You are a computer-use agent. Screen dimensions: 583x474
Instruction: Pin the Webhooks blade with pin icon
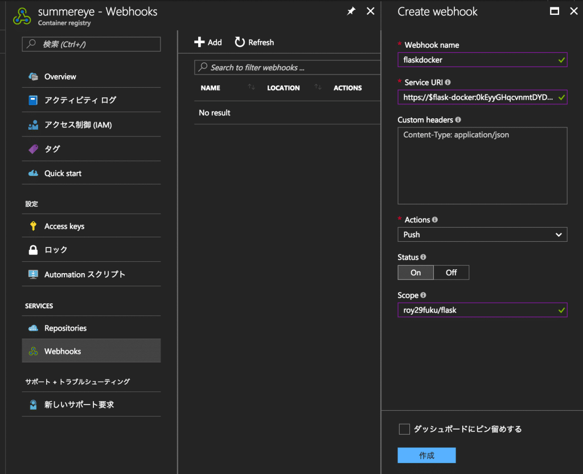[x=351, y=11]
